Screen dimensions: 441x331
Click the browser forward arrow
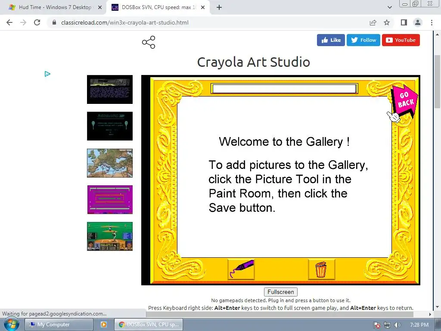23,22
